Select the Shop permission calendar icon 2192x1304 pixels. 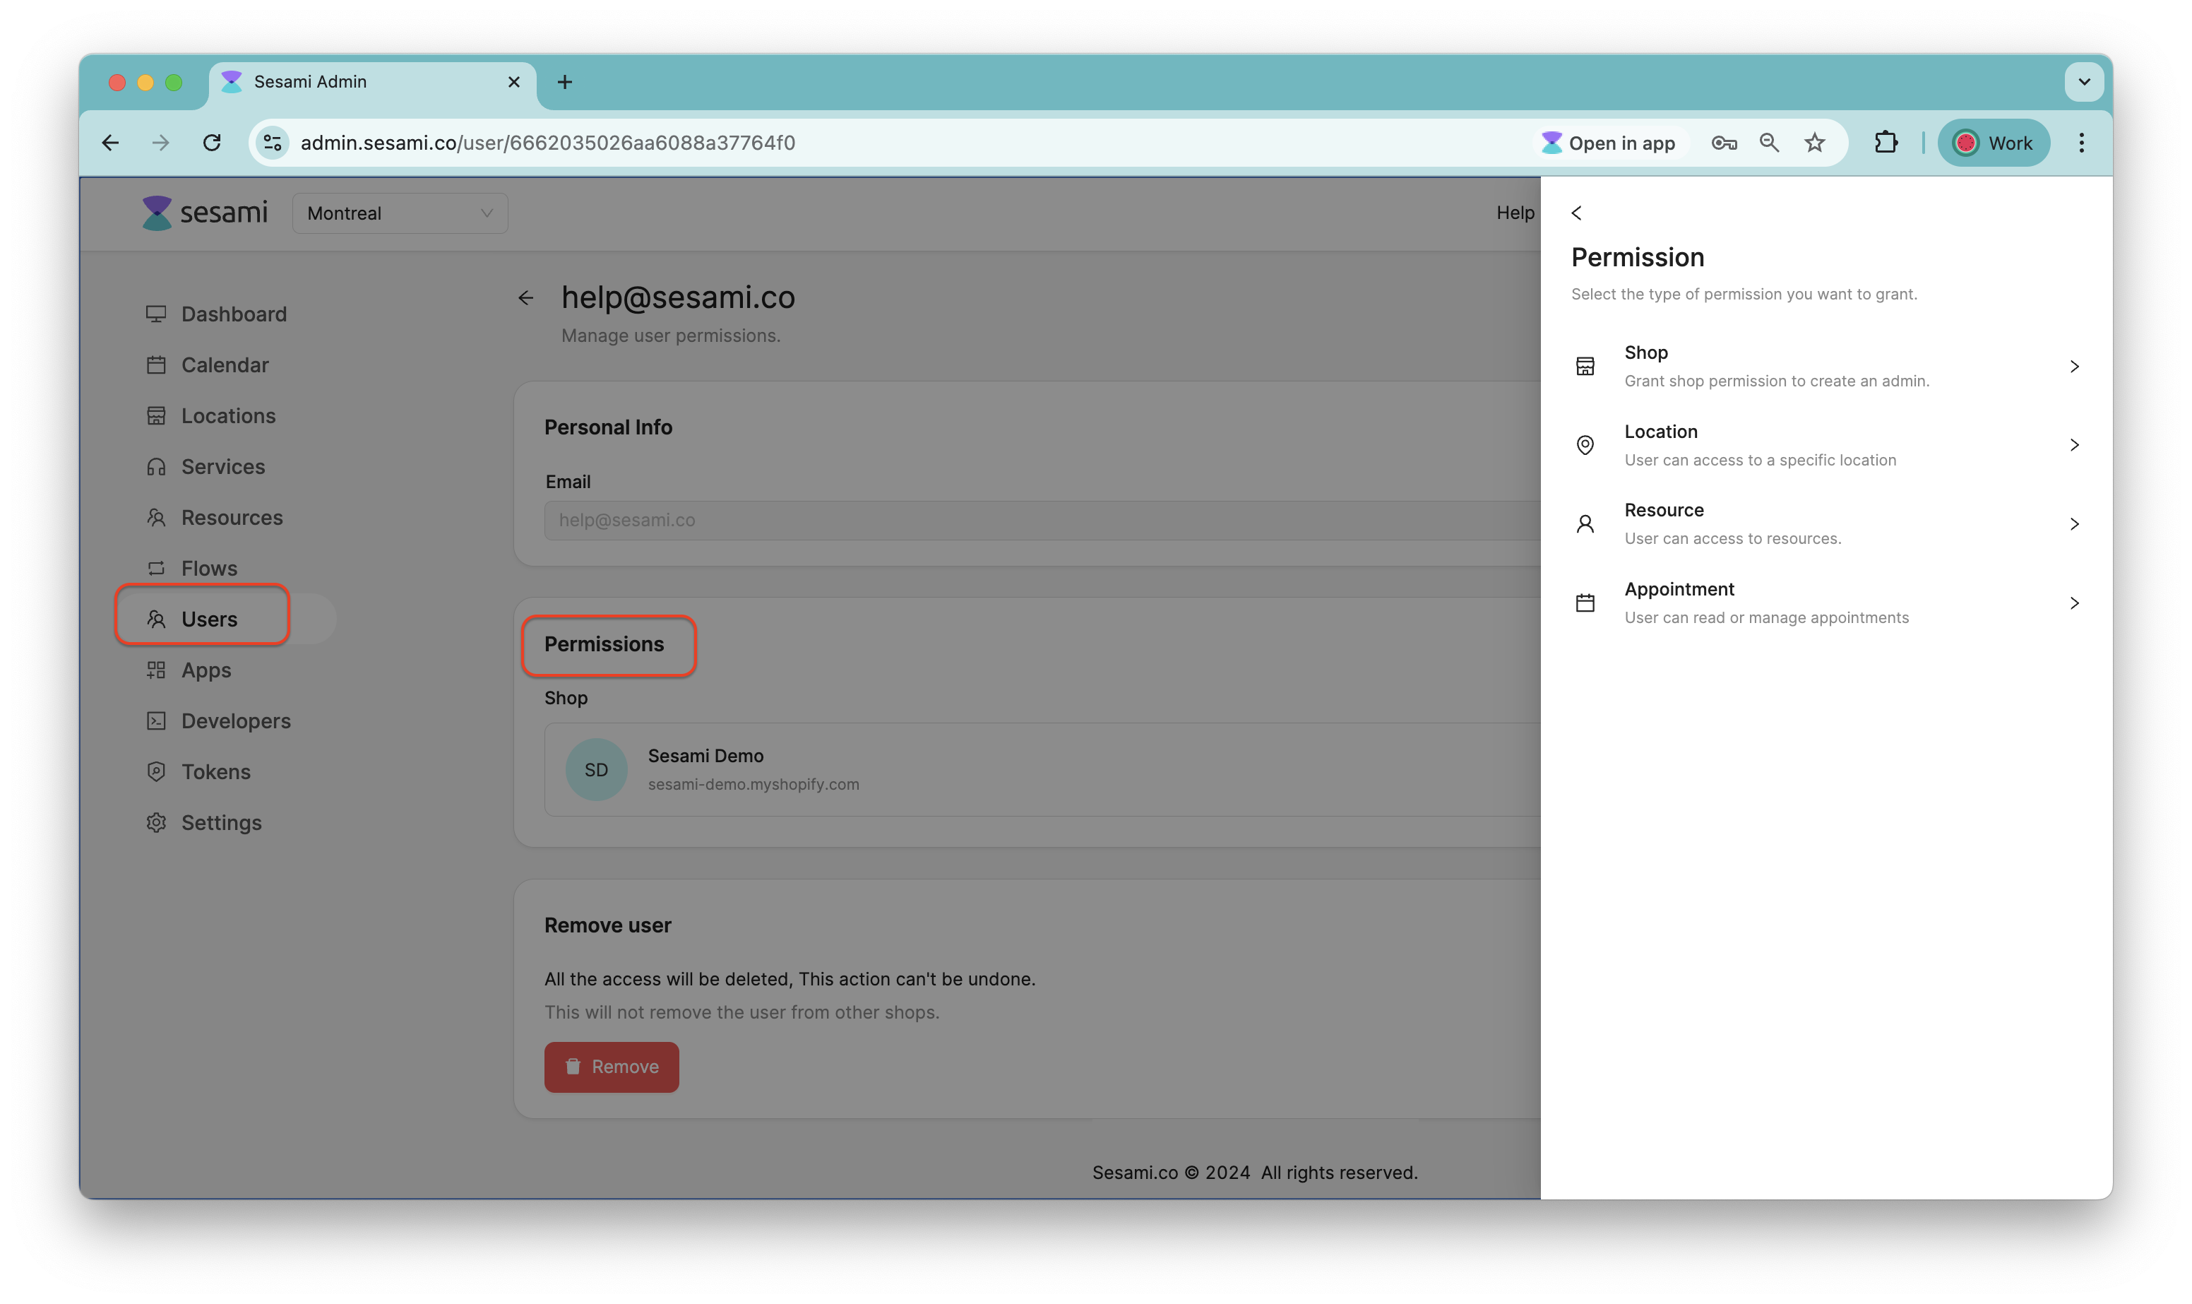point(1585,365)
